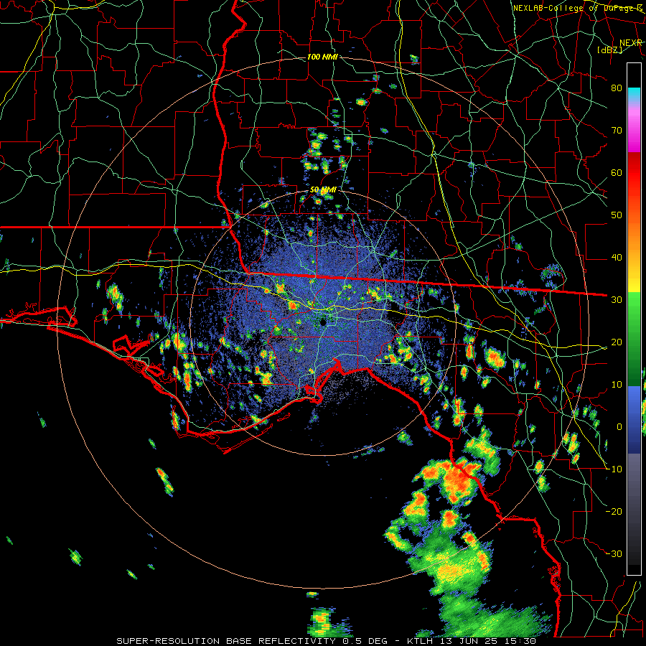Image resolution: width=646 pixels, height=646 pixels.
Task: Click the "[dBZ]" units label
Action: [x=609, y=50]
